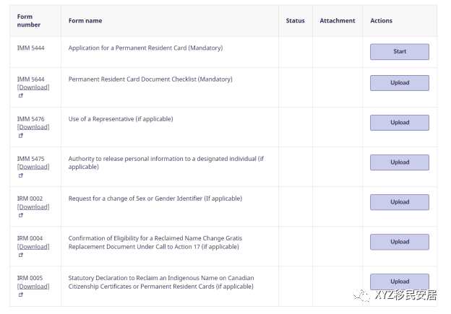This screenshot has height=314, width=451.
Task: Follow the Download link for IRM 0002
Action: pos(33,207)
